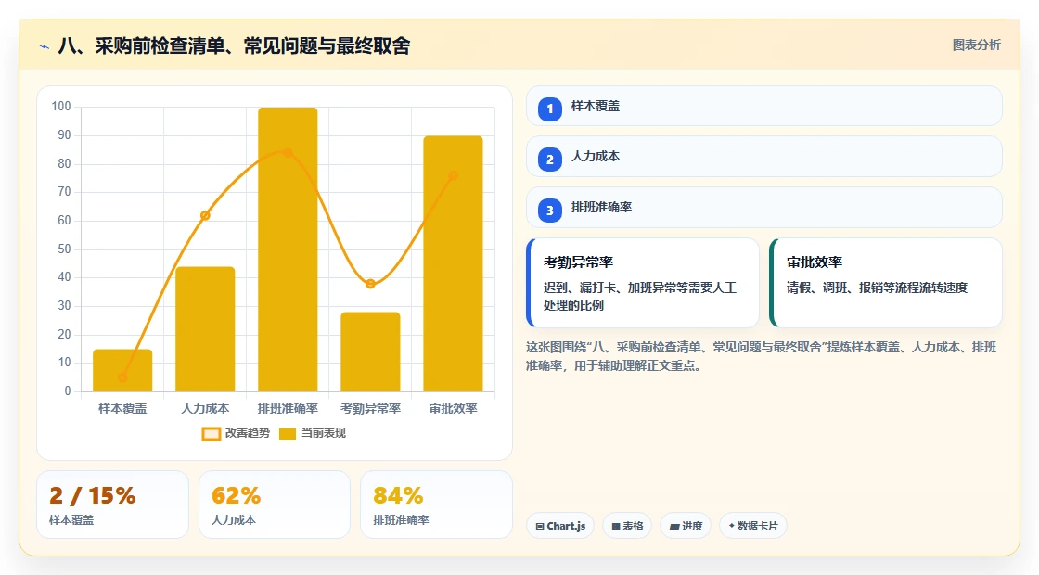Click the text 请假、调班、报销等流程流转速度
Image resolution: width=1039 pixels, height=575 pixels.
coord(878,287)
